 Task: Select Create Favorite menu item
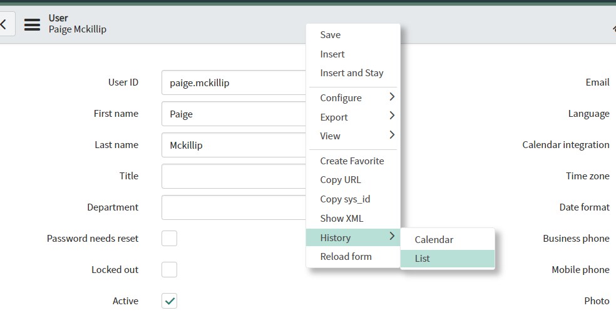(352, 161)
